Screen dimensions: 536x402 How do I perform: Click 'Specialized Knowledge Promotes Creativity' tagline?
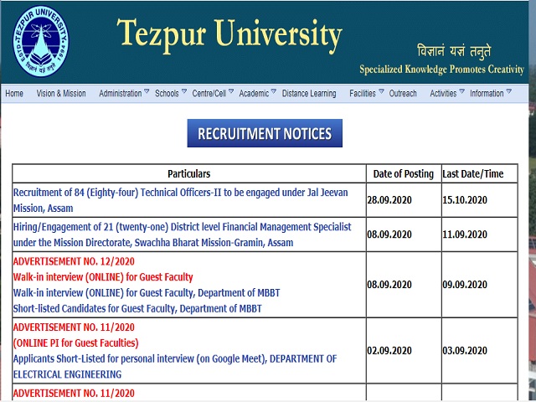[441, 70]
